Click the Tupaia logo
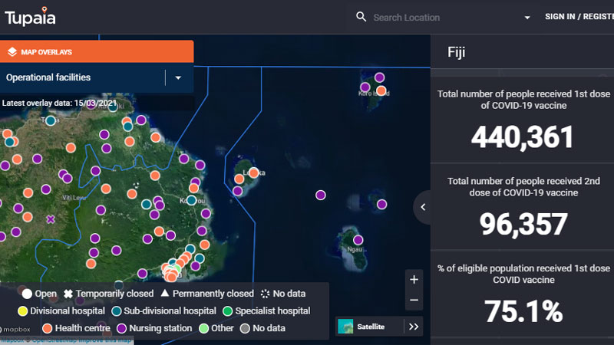Screen dimensions: 614x345 [30, 17]
